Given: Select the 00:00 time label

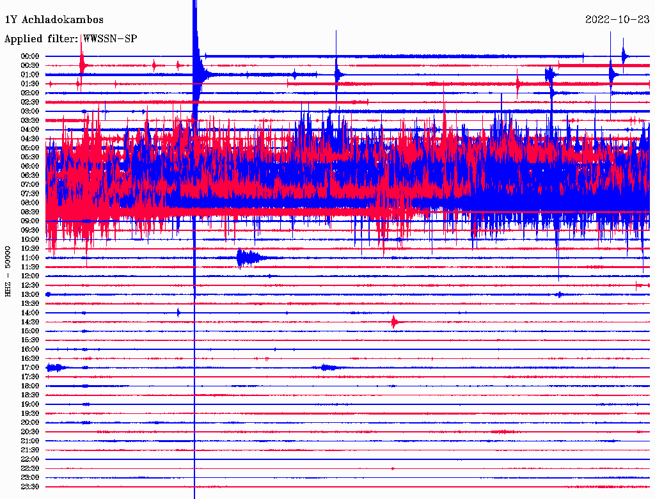Looking at the screenshot, I should (30, 56).
